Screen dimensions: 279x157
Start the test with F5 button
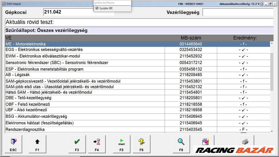click(x=122, y=144)
